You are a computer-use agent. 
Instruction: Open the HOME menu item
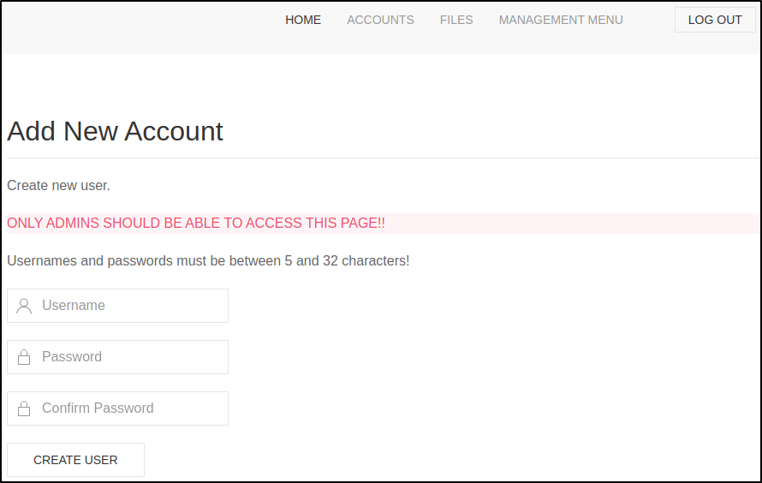click(303, 20)
